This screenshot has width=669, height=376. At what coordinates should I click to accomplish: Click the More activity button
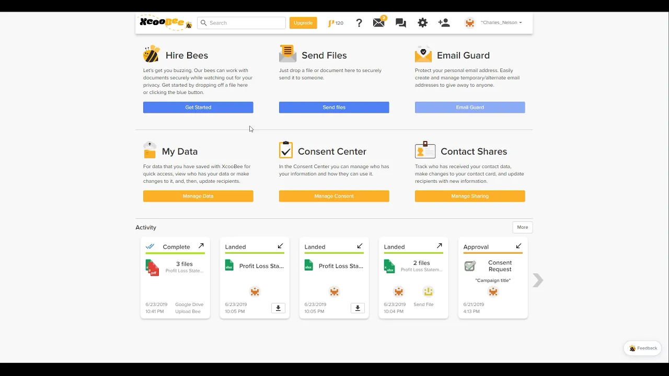523,227
